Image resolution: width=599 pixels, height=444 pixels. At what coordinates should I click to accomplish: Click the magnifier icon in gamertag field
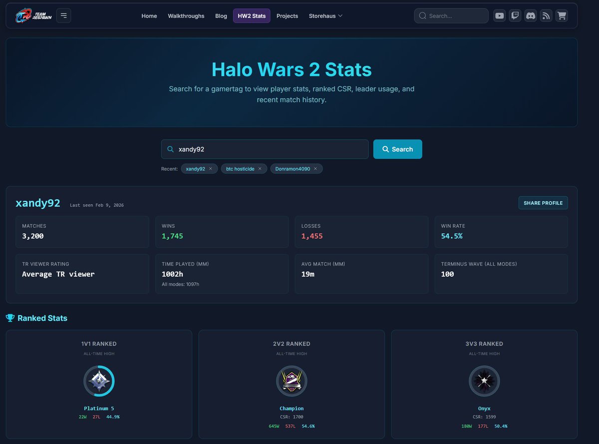click(x=171, y=149)
